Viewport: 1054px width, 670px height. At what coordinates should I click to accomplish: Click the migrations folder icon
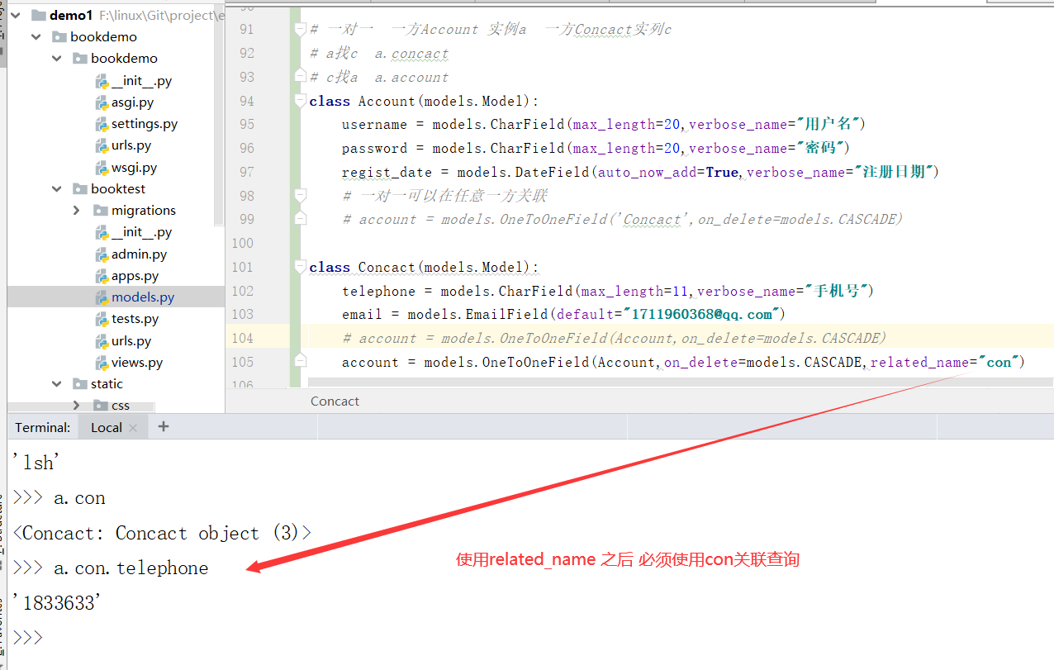(x=100, y=211)
